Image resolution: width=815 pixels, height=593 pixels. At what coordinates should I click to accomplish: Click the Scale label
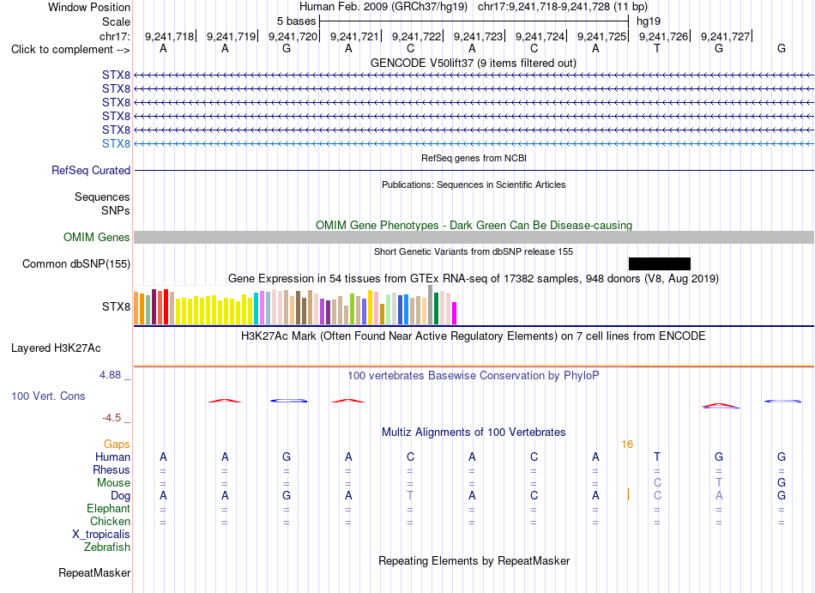117,21
